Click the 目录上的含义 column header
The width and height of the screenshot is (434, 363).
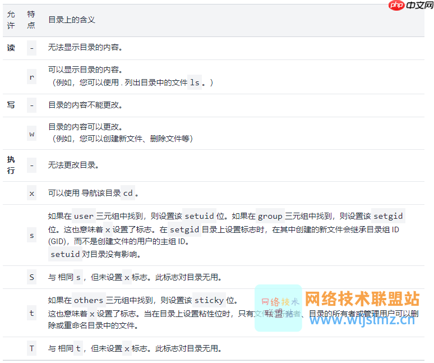point(72,20)
